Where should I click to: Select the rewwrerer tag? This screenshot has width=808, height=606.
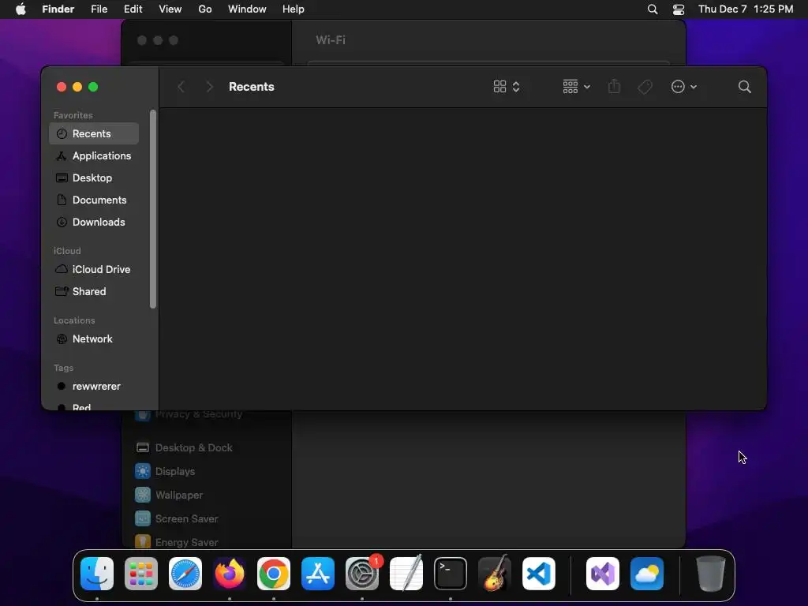(94, 387)
